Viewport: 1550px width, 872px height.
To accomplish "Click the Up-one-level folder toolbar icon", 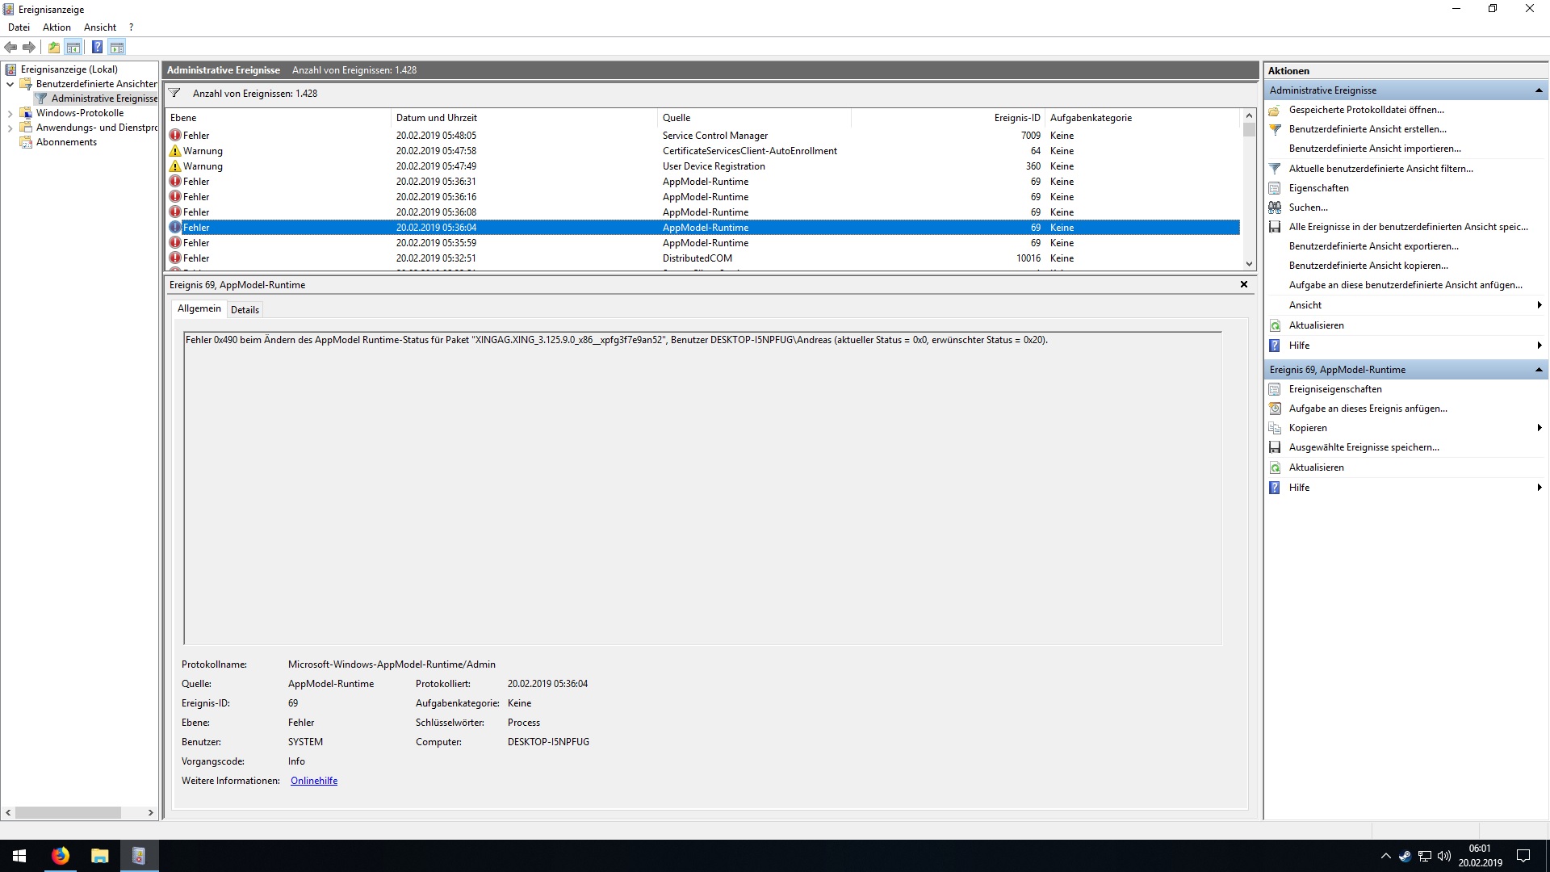I will tap(54, 47).
